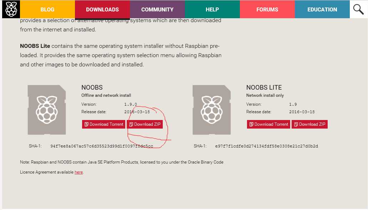Open the licence agreement 'here' link
The image size is (368, 210).
pos(79,172)
